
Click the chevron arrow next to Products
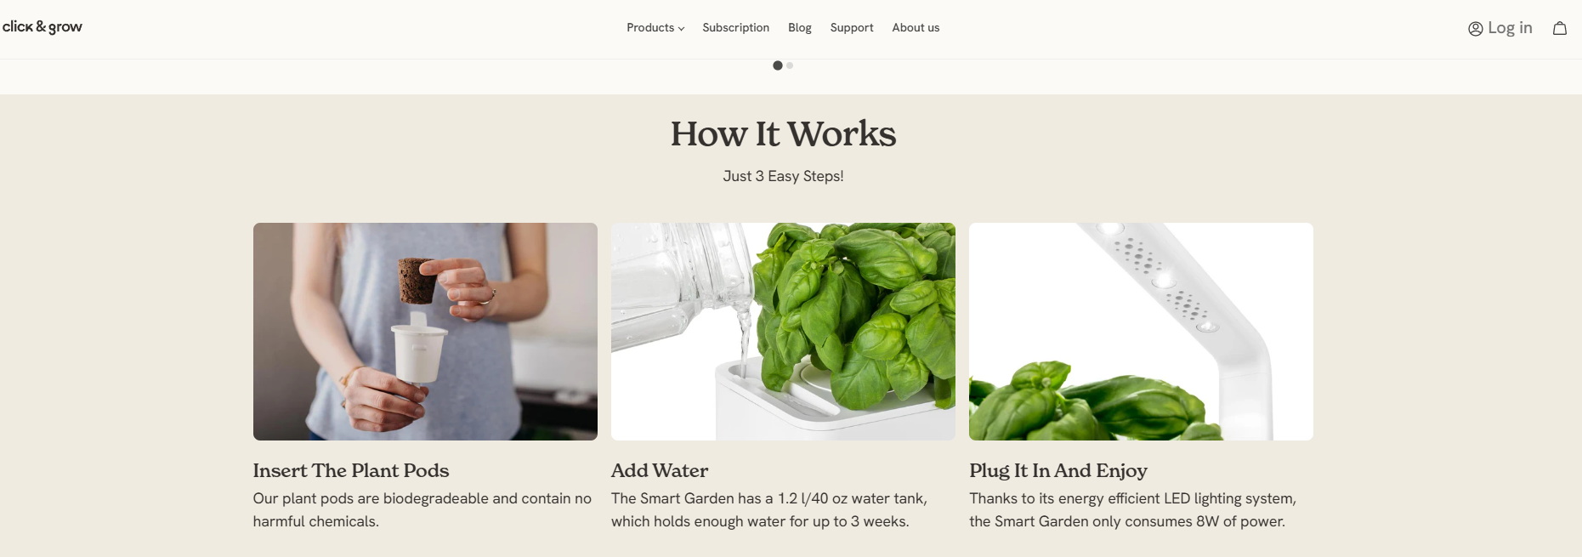point(681,29)
